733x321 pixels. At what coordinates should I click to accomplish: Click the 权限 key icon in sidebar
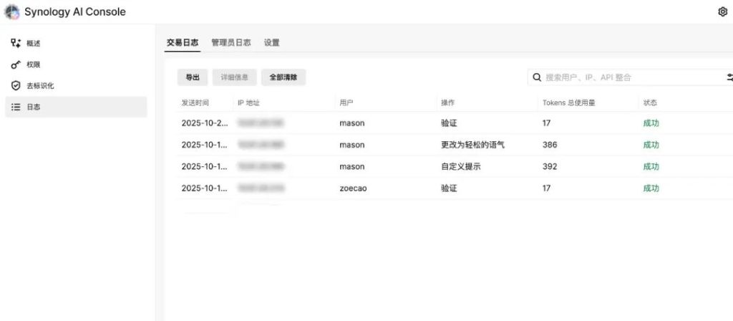[x=16, y=64]
